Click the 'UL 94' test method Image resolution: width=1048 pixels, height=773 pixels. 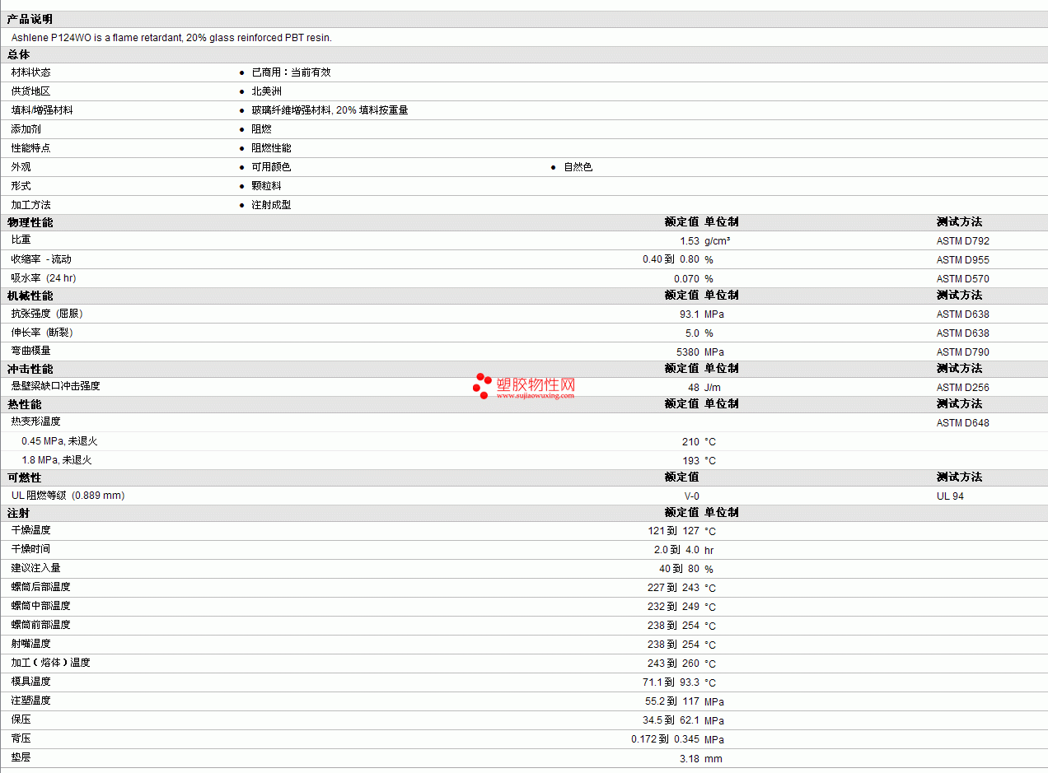click(x=950, y=496)
